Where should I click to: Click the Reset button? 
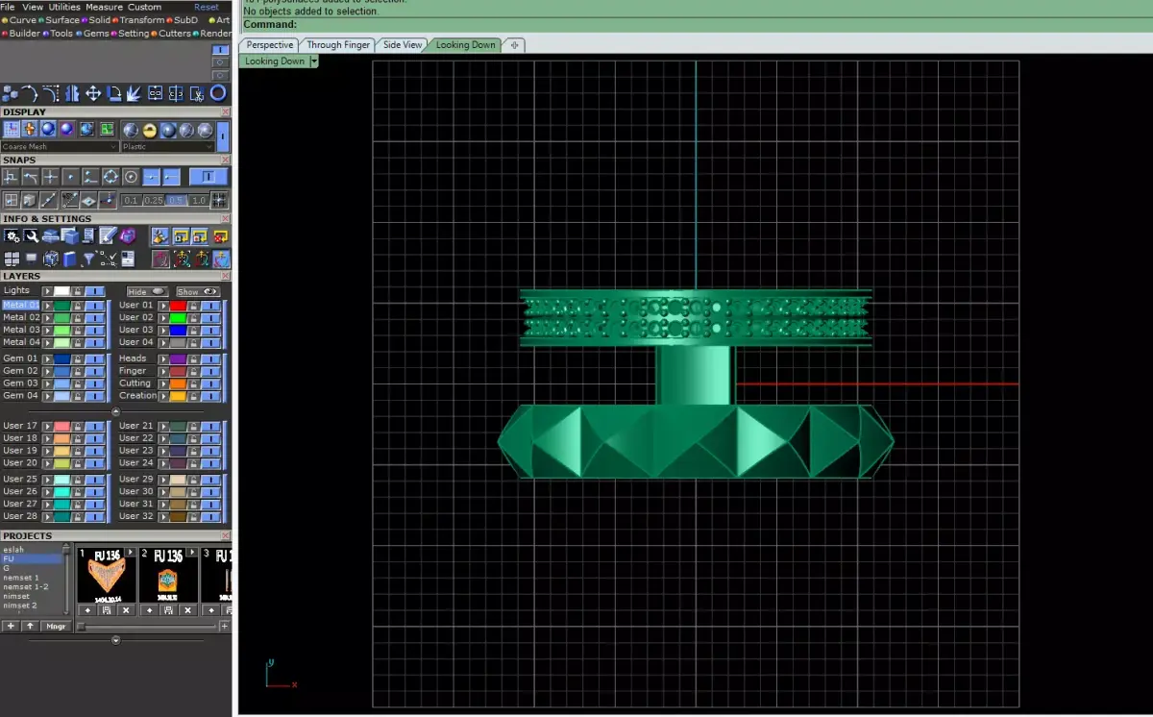207,7
